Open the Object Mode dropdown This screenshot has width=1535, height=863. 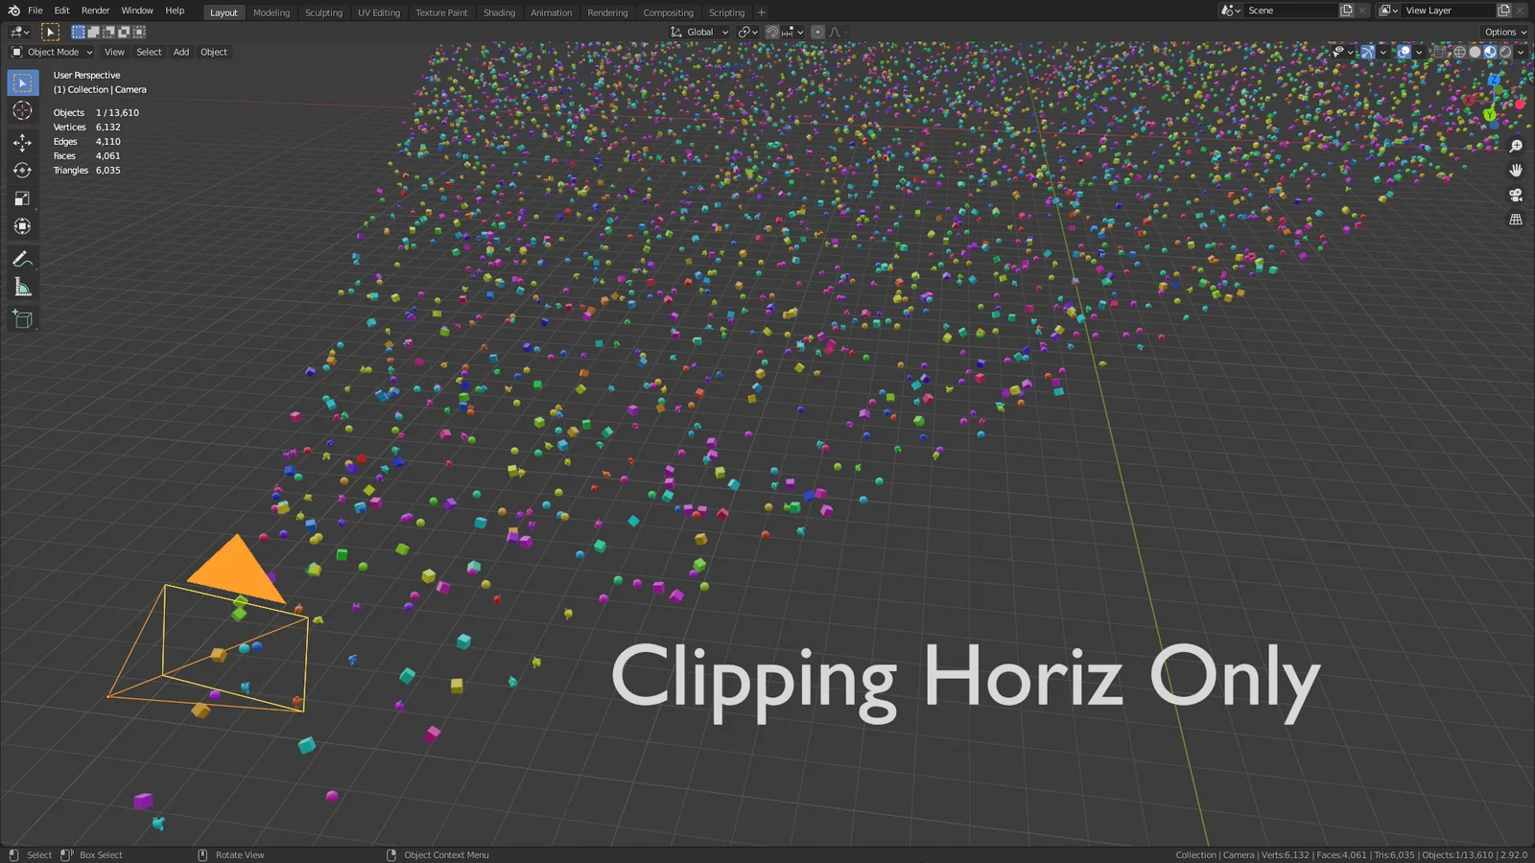(x=51, y=52)
